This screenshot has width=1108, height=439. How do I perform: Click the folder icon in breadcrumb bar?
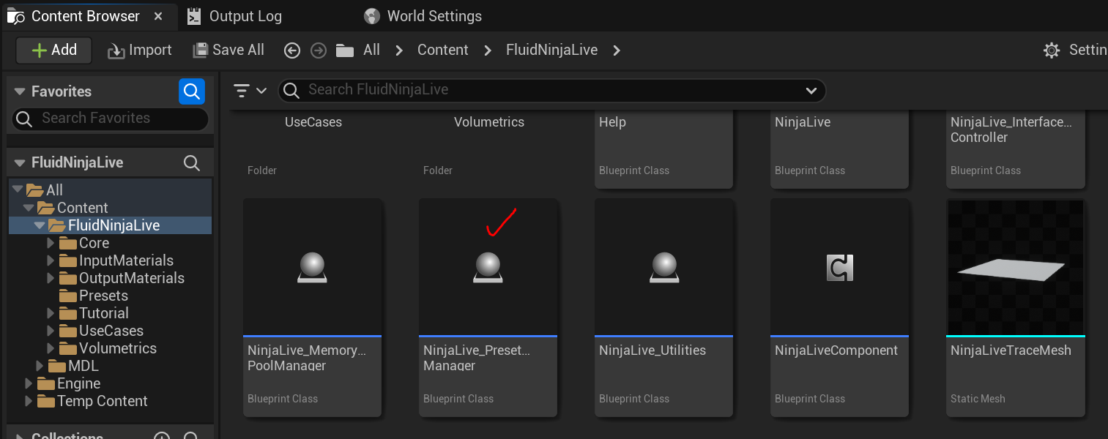tap(345, 50)
